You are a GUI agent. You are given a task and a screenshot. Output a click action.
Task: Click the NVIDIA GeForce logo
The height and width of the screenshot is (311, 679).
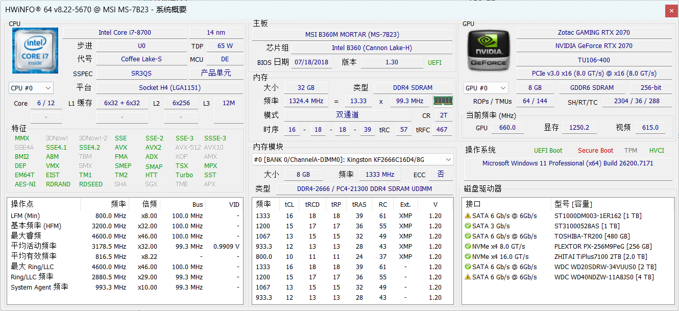(489, 50)
